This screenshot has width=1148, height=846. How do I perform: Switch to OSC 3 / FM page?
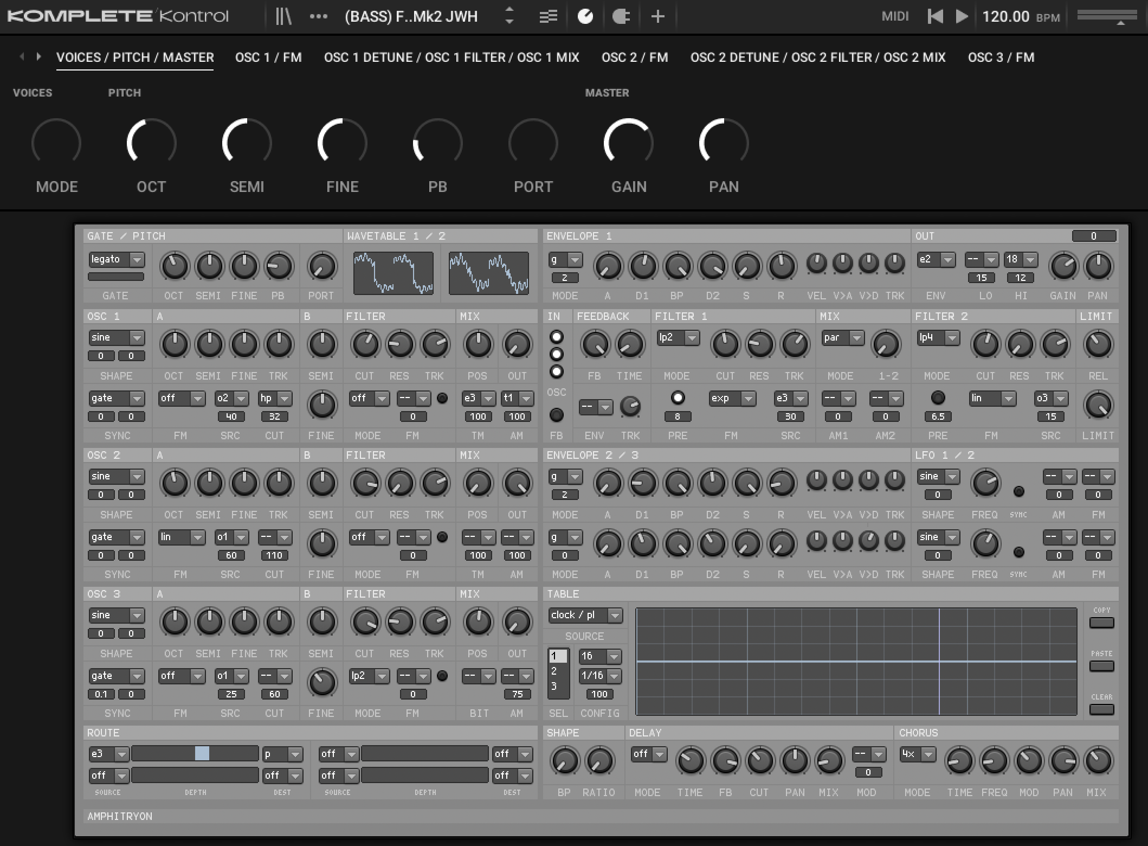[x=1001, y=57]
